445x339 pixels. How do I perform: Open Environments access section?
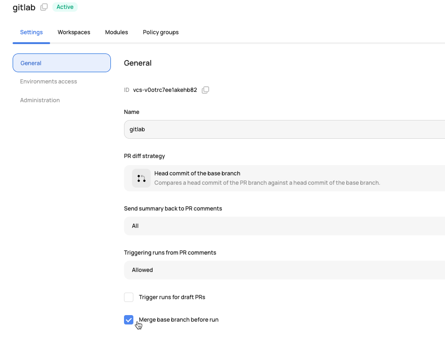[49, 81]
